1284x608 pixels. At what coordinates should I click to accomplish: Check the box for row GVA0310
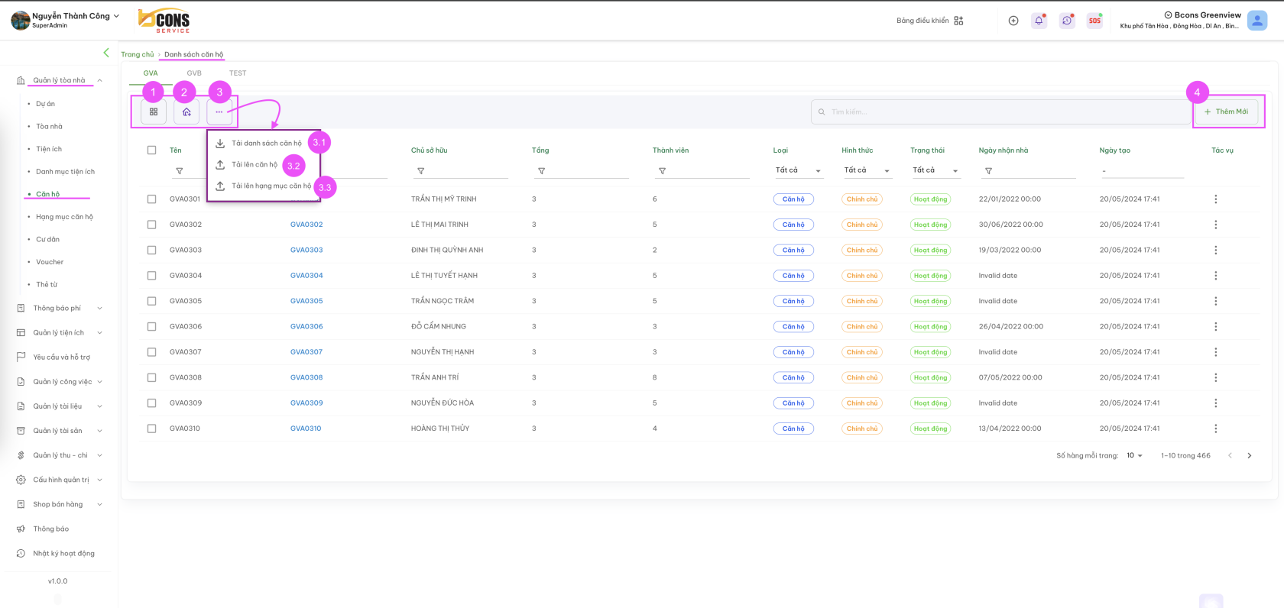pyautogui.click(x=151, y=429)
